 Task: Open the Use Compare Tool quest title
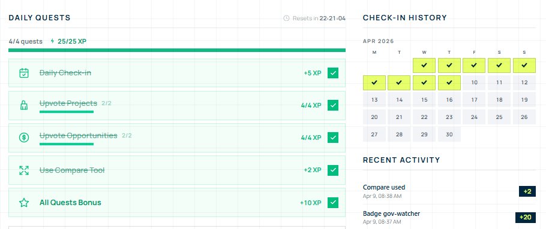(72, 170)
